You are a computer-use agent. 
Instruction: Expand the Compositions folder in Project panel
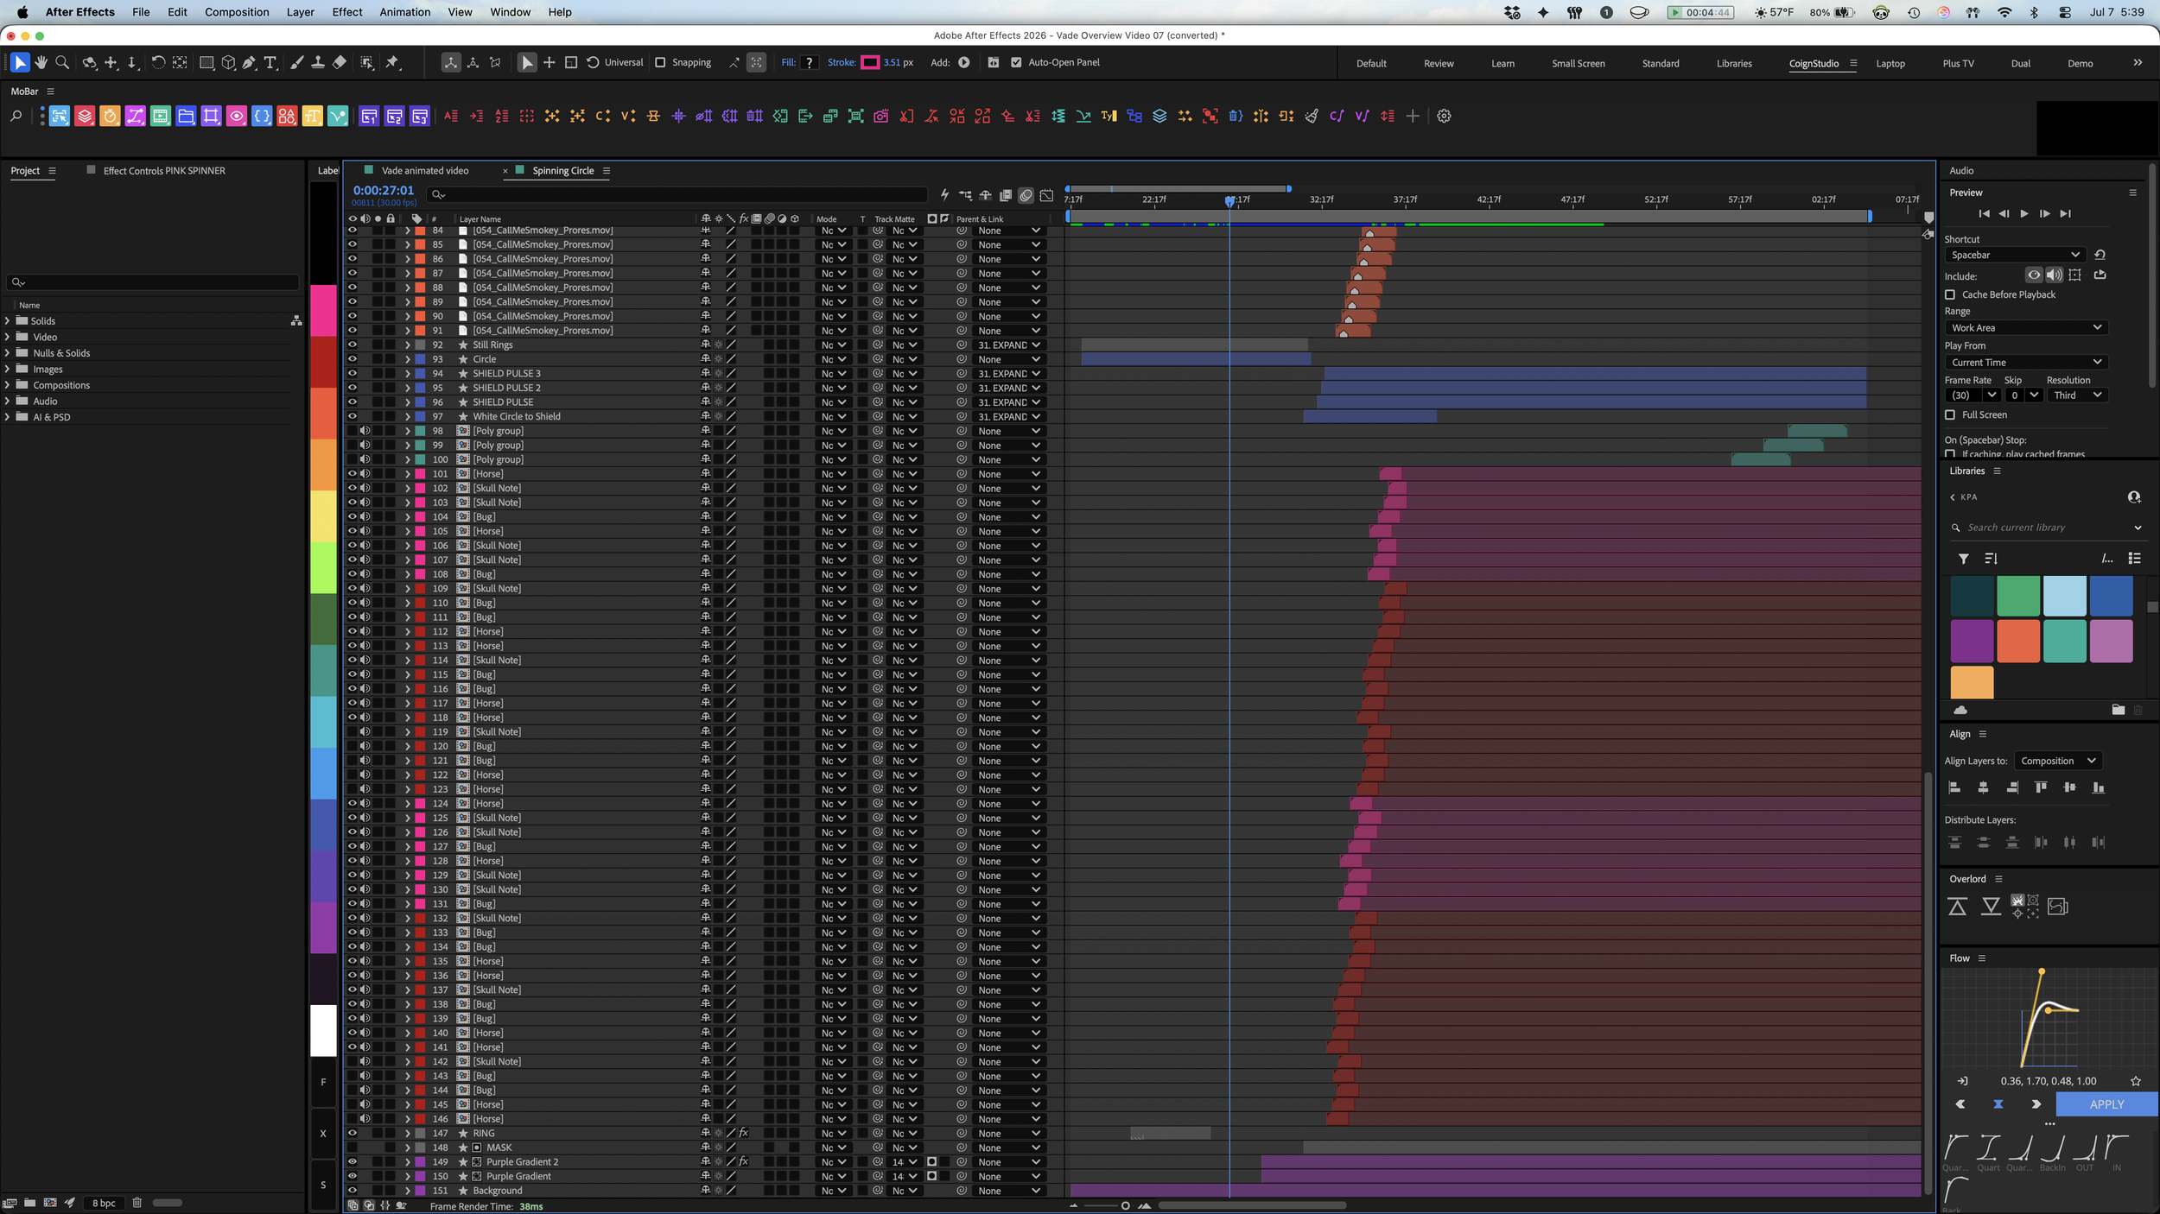(x=8, y=386)
